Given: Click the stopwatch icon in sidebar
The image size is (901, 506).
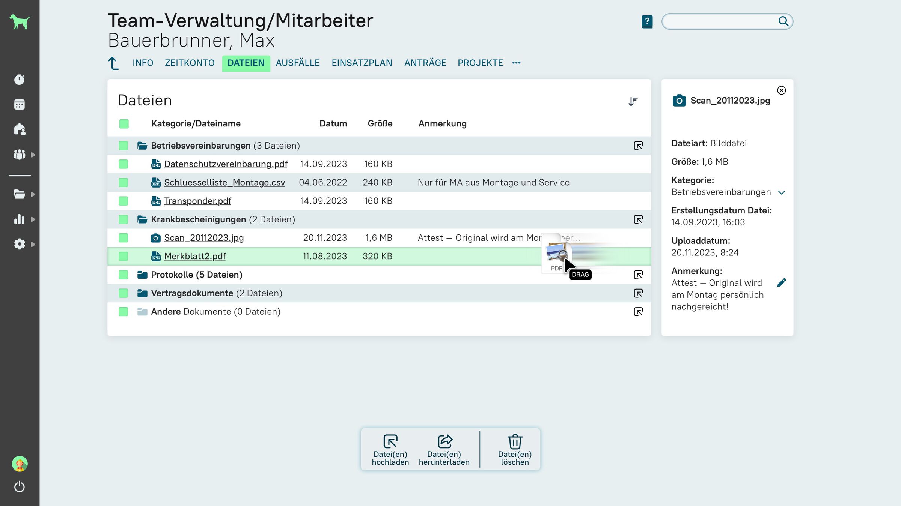Looking at the screenshot, I should [19, 80].
